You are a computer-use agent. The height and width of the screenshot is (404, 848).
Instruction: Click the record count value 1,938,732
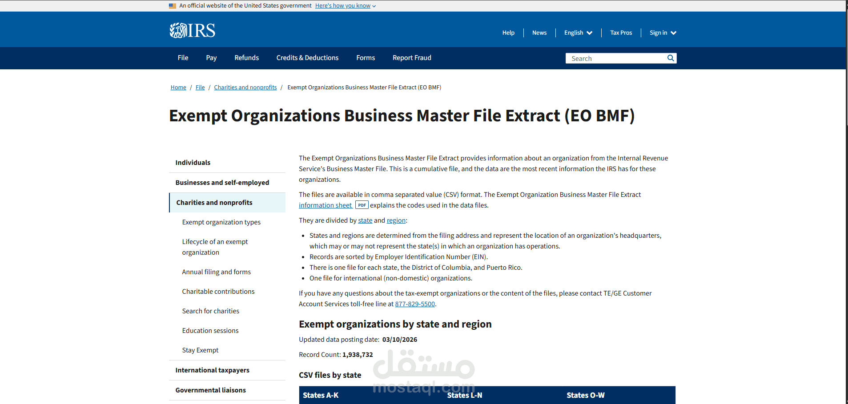[x=358, y=355]
